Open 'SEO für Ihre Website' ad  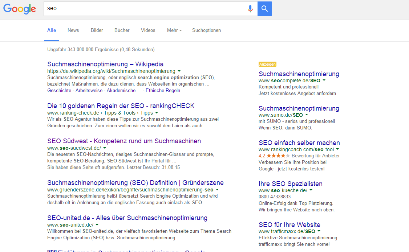[x=289, y=225]
